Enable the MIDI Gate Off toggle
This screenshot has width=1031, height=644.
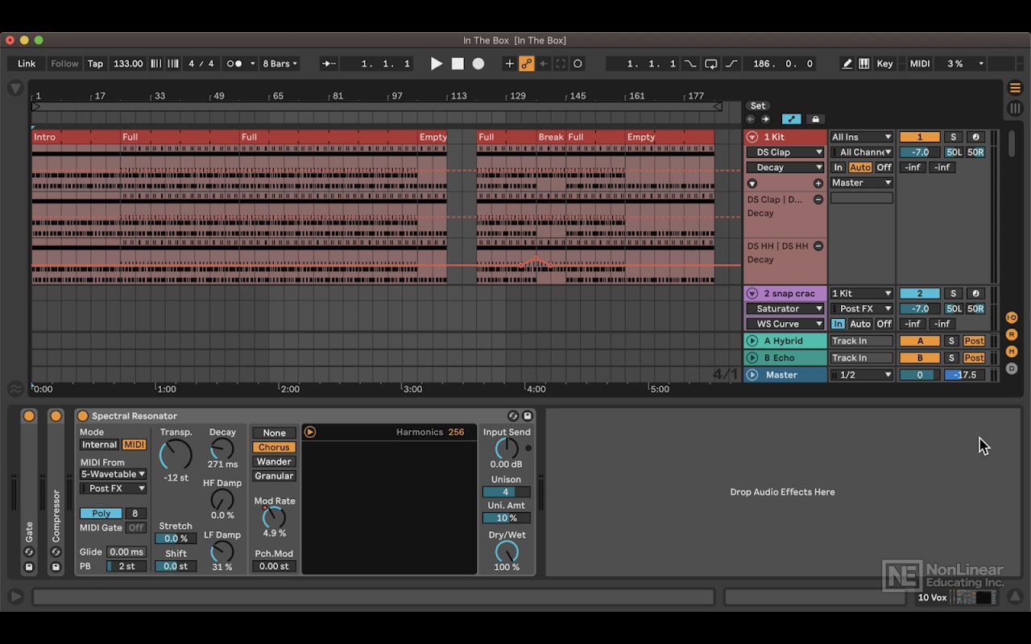click(x=135, y=528)
